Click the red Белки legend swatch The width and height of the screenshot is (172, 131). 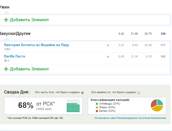pos(97,111)
